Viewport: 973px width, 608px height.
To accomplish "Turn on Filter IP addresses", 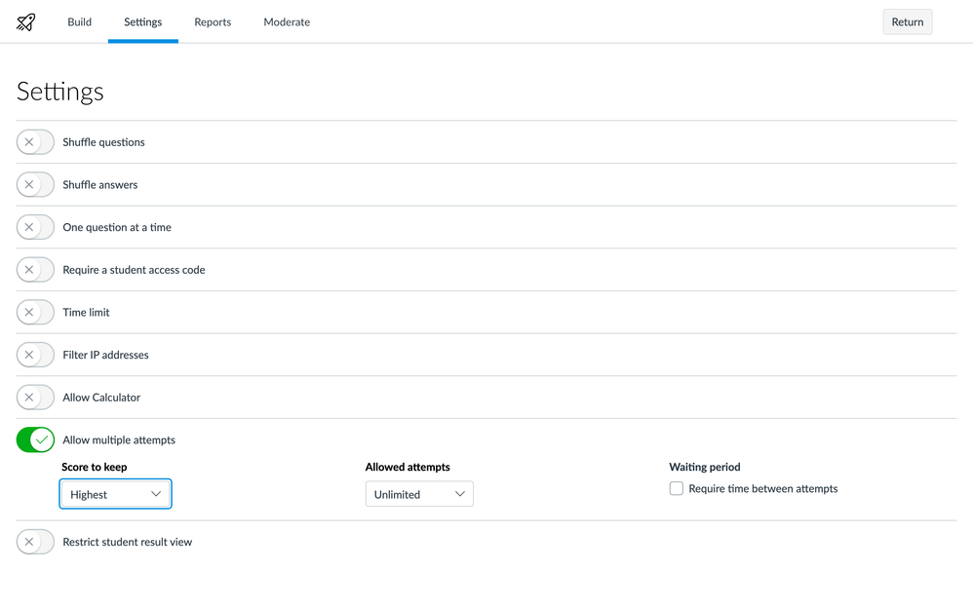I will click(35, 355).
